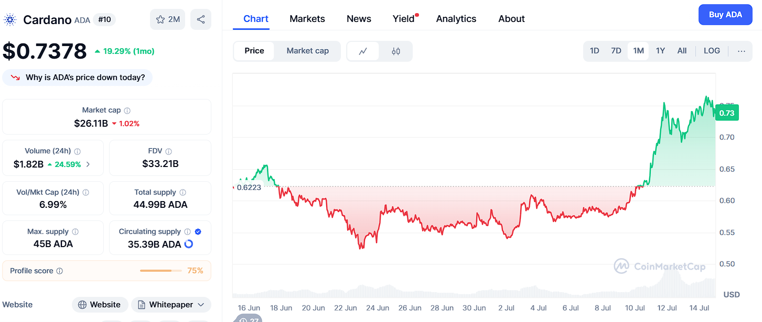Click the Buy ADA button
Viewport: 762px width, 322px height.
point(725,15)
